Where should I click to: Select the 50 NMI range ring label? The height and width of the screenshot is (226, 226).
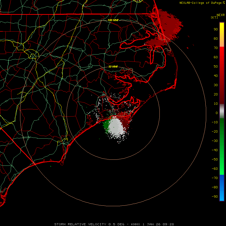coord(113,67)
